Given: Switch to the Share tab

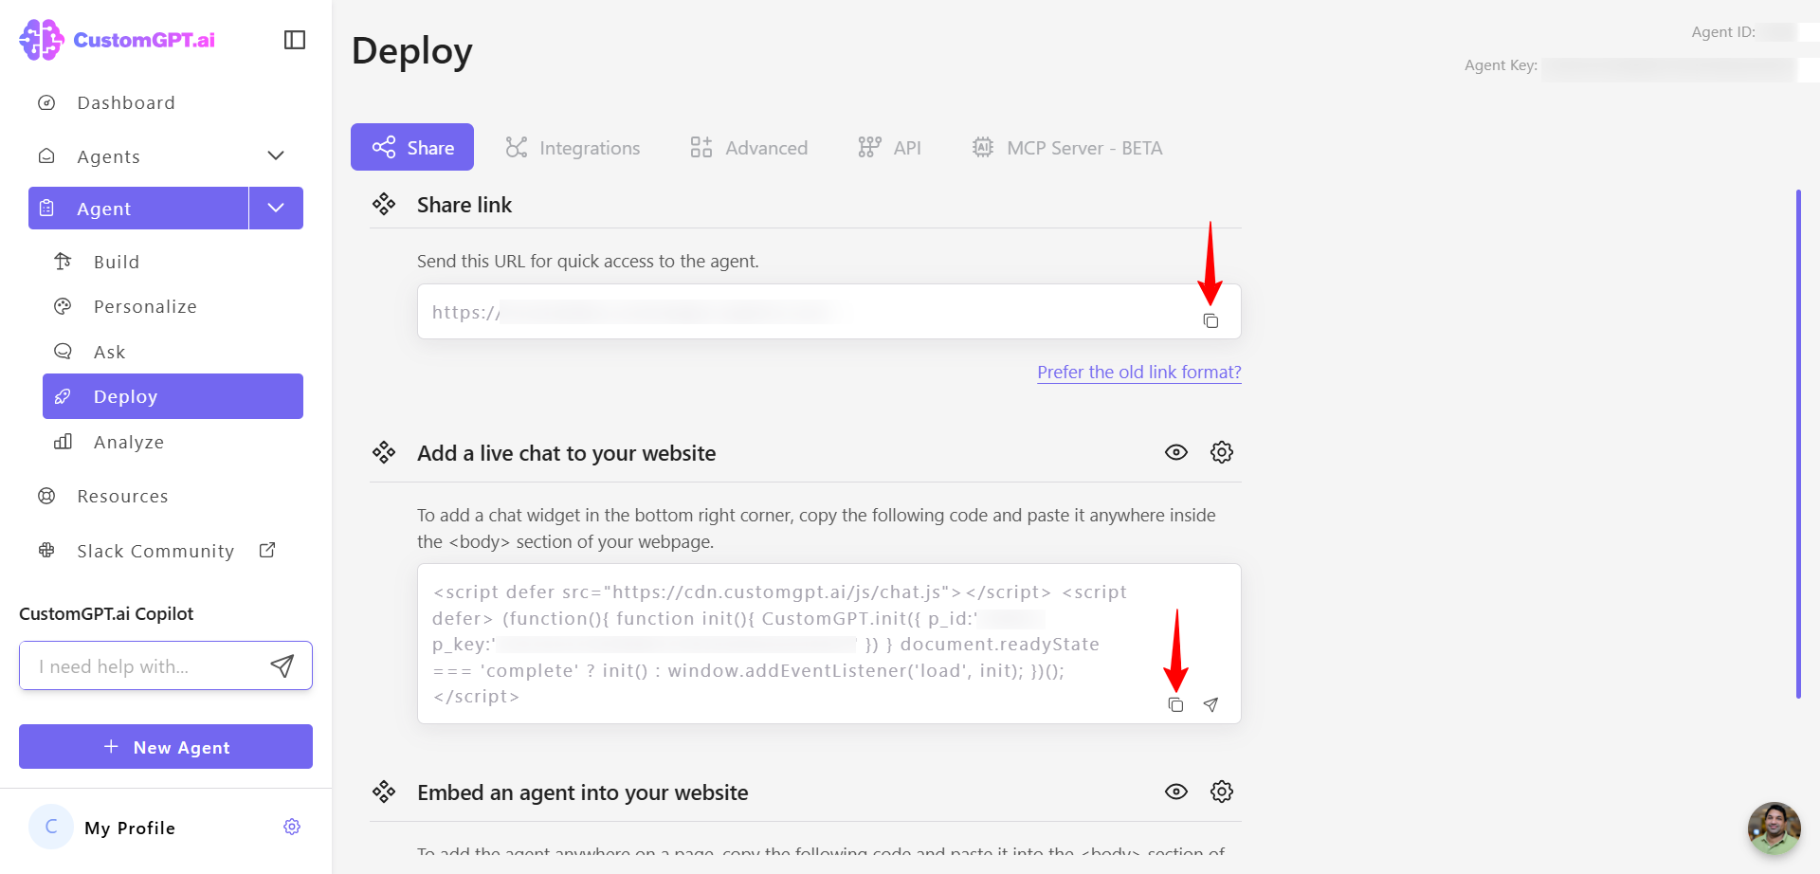Looking at the screenshot, I should [412, 147].
